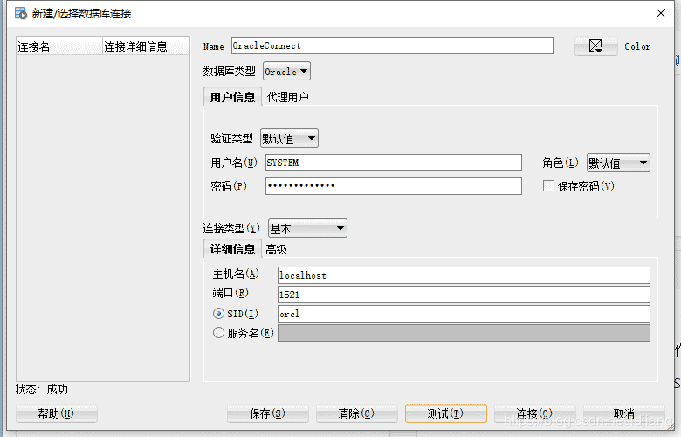
Task: Click the 主机名 field with localhost
Action: coord(464,275)
